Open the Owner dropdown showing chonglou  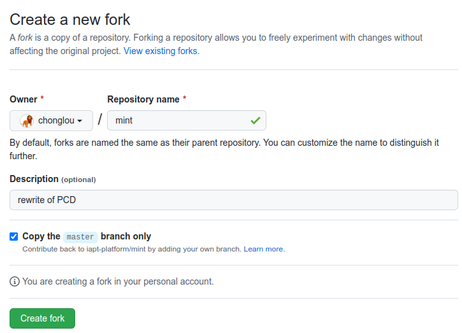52,120
